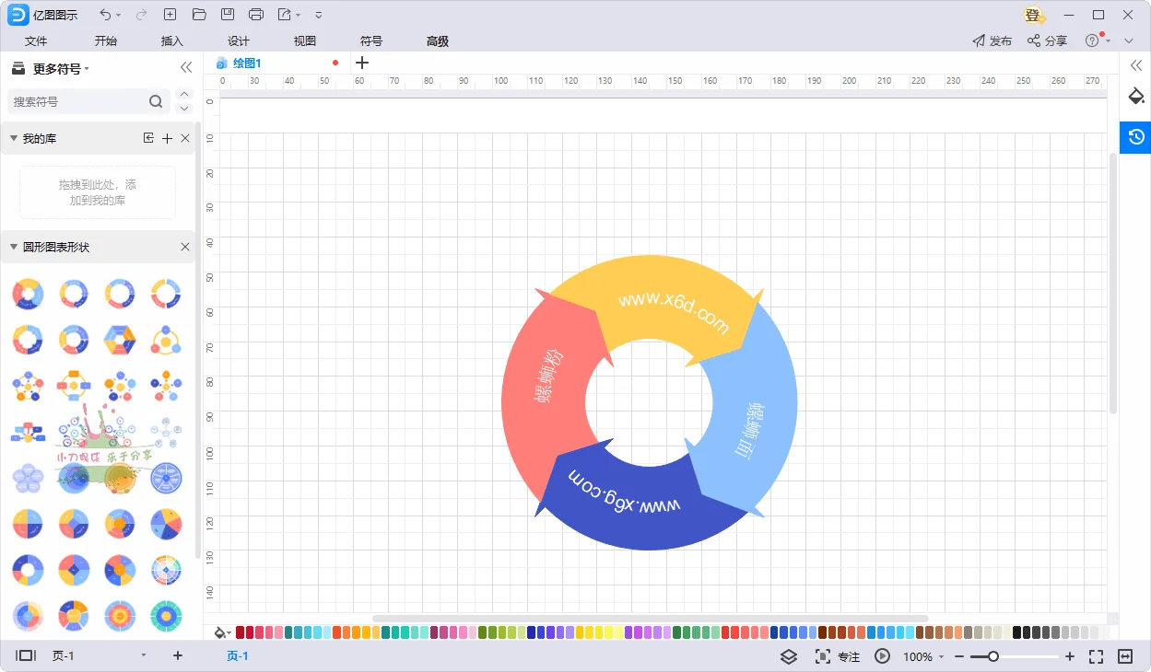Collapse the 圆形图表形状 shape section

tap(13, 247)
